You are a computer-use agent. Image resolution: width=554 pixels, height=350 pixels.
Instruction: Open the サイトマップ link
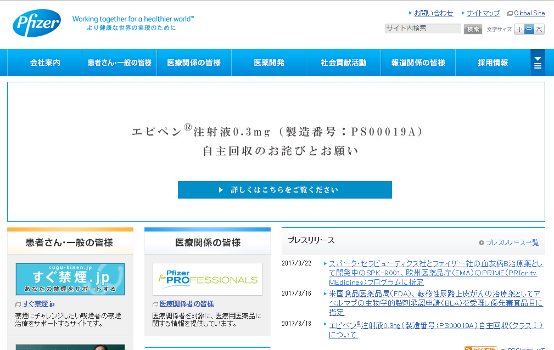pos(483,13)
